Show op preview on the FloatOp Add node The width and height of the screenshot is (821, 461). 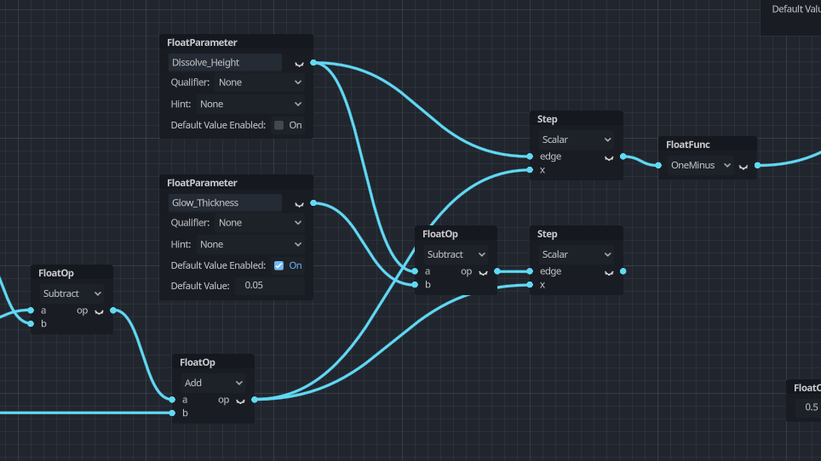240,401
